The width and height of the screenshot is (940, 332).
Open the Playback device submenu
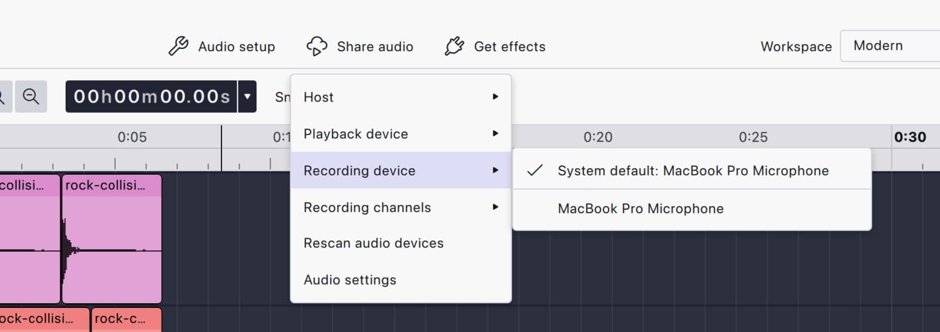pyautogui.click(x=401, y=134)
